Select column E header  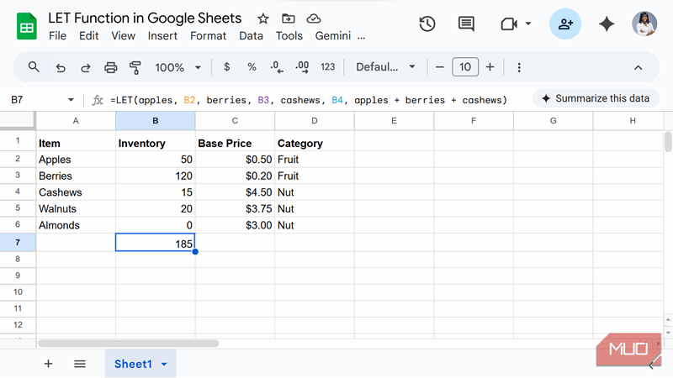coord(394,121)
